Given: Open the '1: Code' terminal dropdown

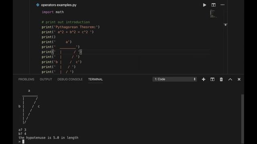Looking at the screenshot, I should point(175,79).
